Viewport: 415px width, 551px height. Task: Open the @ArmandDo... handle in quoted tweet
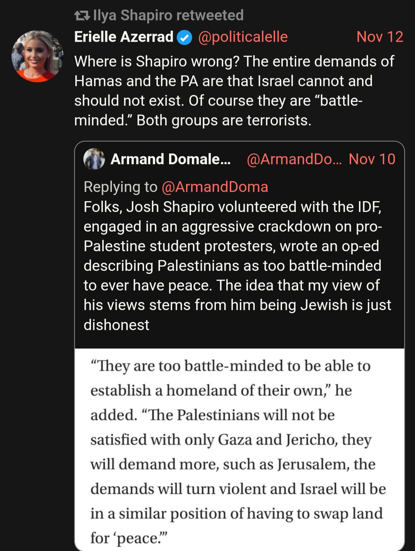click(294, 159)
